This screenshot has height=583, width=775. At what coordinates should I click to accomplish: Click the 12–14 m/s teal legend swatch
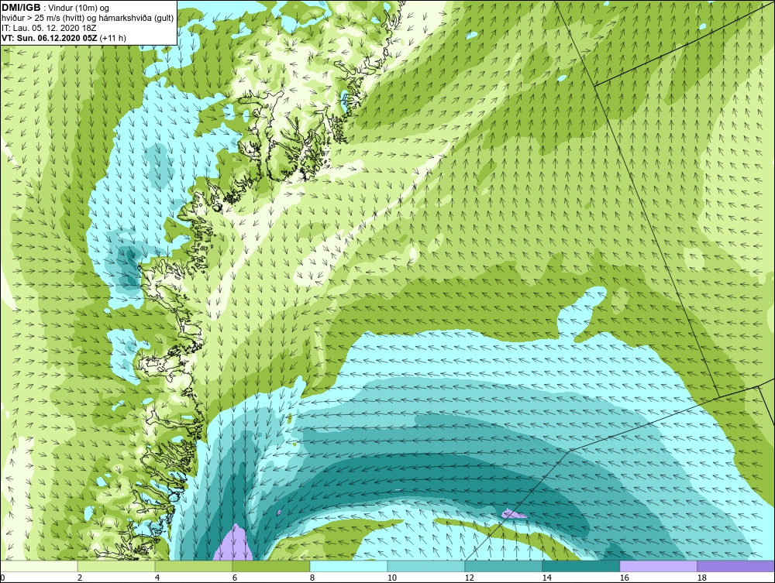[x=504, y=566]
